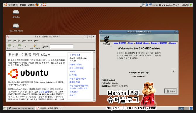Click the Search field in help browser
The image size is (196, 113).
(62, 47)
